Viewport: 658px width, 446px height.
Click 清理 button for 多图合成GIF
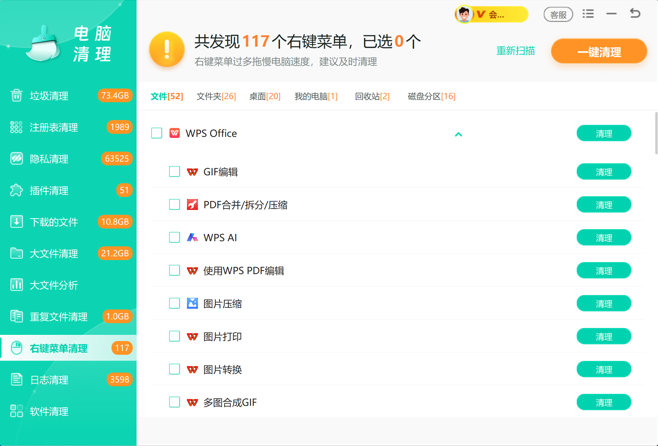tap(604, 402)
